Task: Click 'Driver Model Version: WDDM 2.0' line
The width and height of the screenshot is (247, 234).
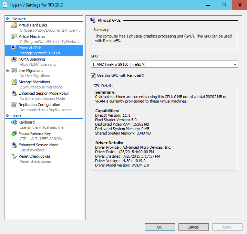Action: coord(122,165)
